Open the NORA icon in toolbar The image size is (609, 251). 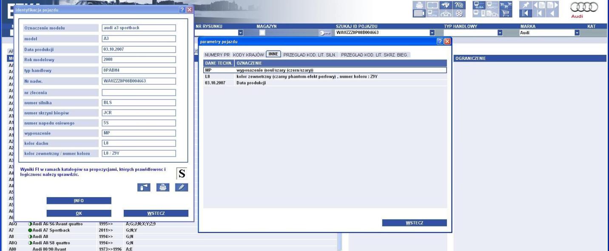point(433,13)
